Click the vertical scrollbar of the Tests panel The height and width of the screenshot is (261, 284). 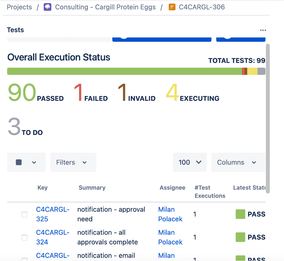coord(267,119)
